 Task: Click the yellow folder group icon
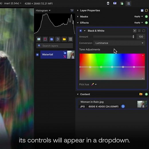(64, 39)
